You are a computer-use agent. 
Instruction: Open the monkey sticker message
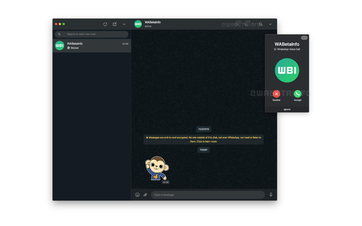point(157,168)
